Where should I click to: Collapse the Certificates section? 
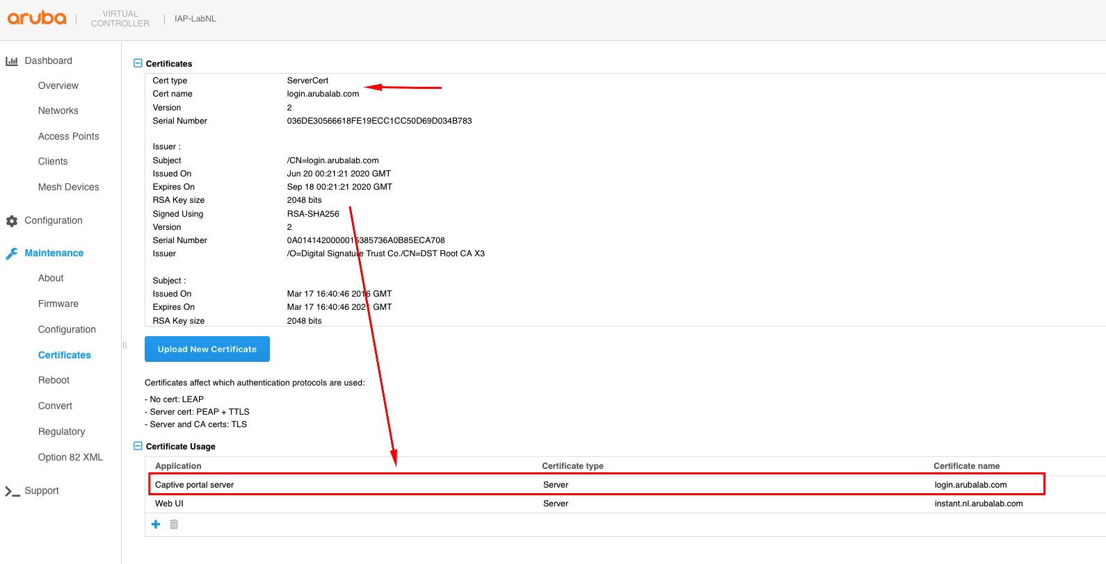138,63
